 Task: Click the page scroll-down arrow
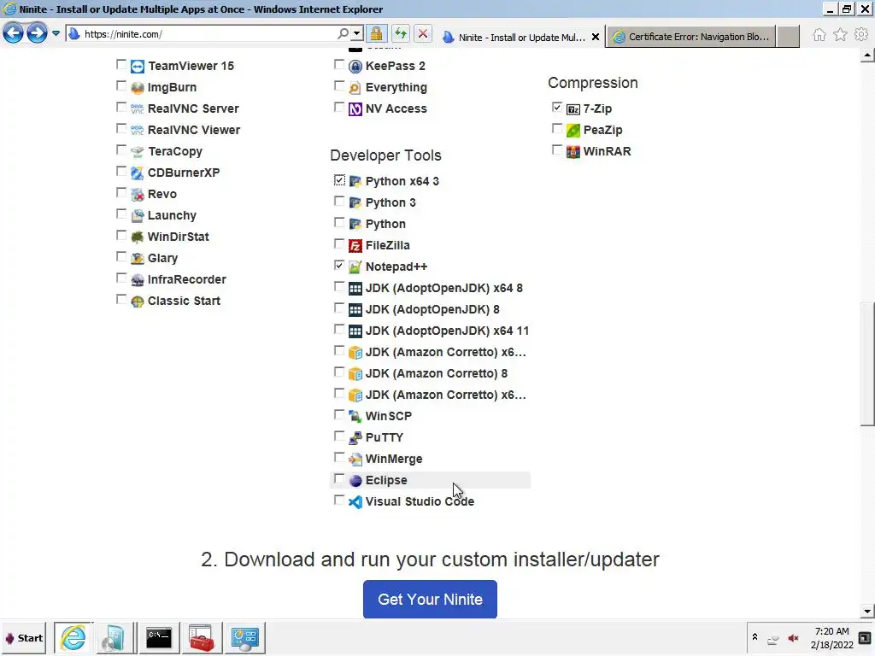[x=867, y=612]
